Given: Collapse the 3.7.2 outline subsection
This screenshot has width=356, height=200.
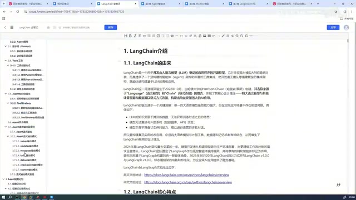Looking at the screenshot, I should pos(8,136).
